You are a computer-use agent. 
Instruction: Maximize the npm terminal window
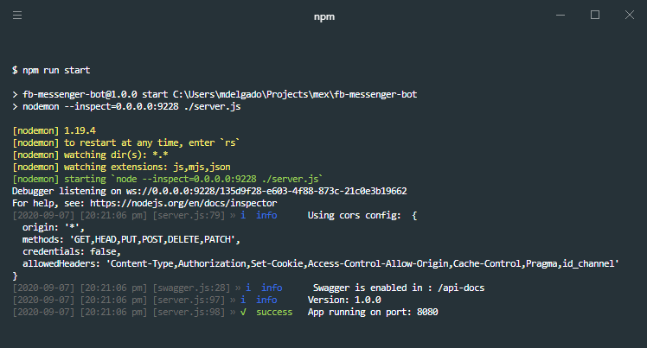pyautogui.click(x=595, y=16)
